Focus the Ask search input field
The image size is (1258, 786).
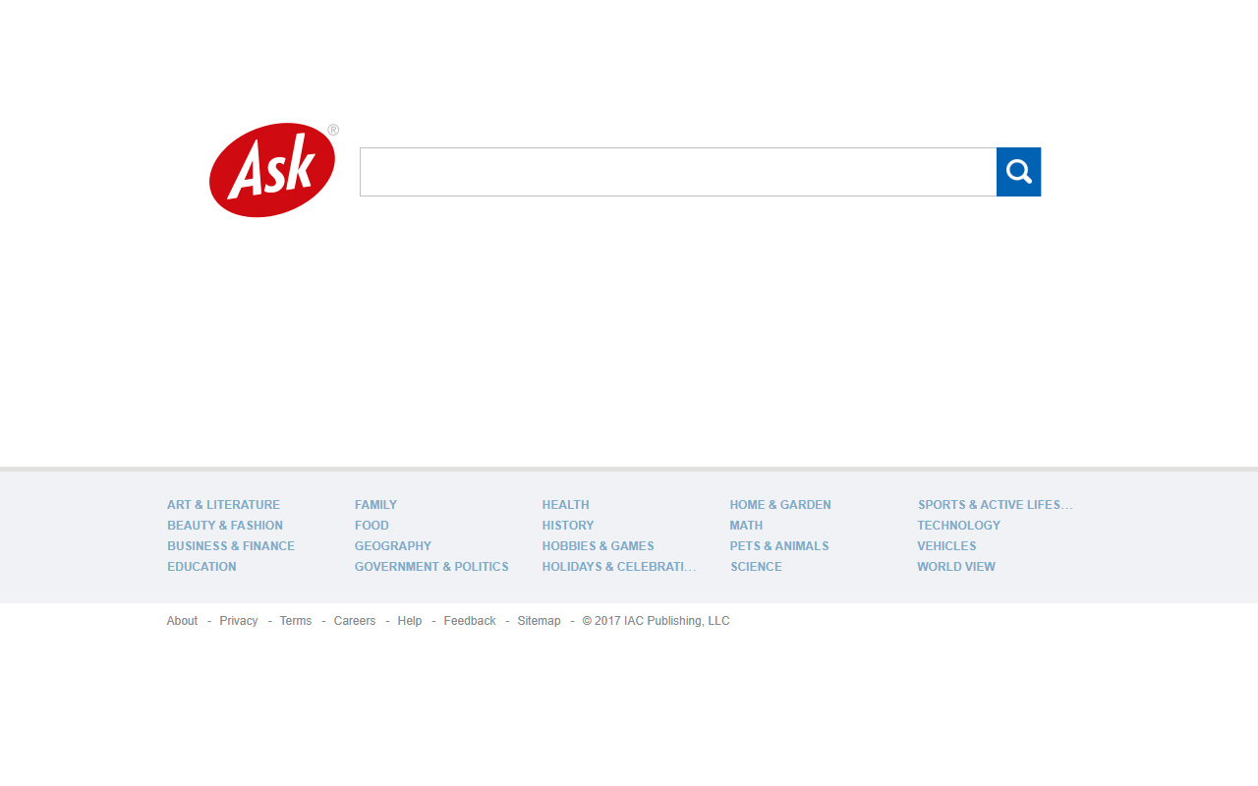(678, 172)
